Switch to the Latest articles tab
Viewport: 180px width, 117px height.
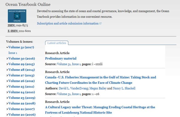[x=57, y=43]
